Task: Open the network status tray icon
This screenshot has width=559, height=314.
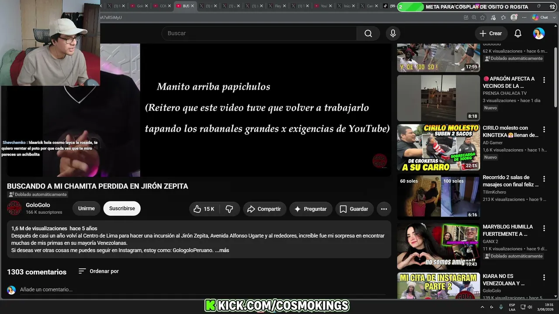Action: (x=523, y=307)
